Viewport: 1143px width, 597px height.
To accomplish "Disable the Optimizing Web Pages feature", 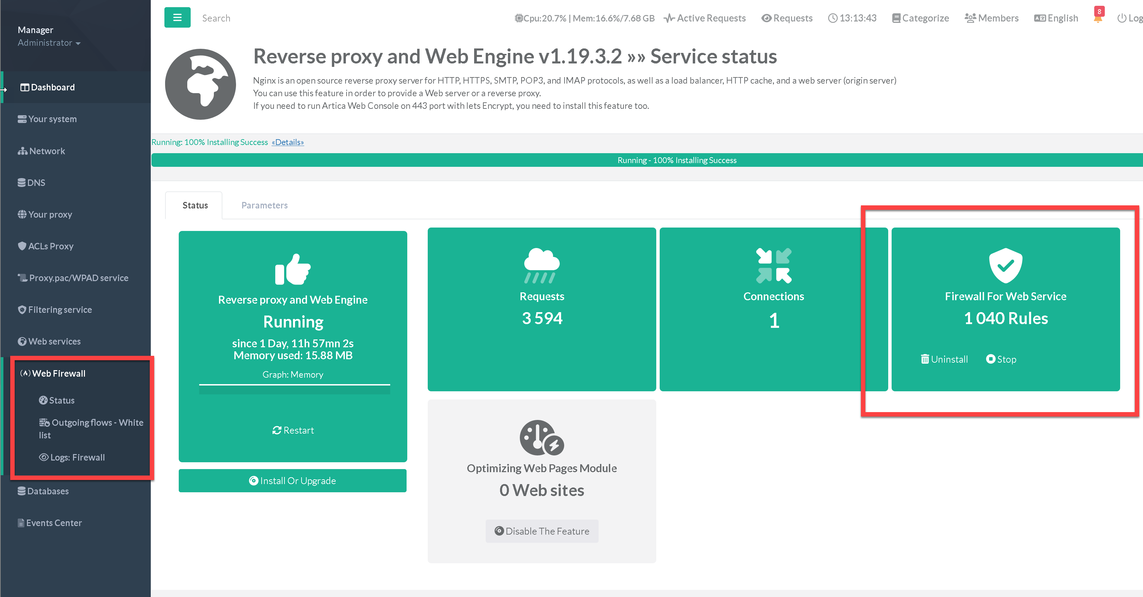I will point(542,531).
